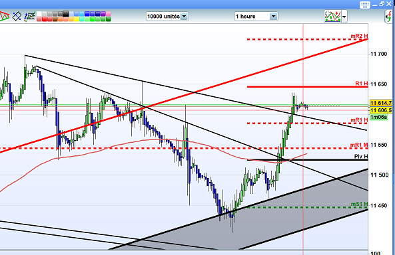This screenshot has width=395, height=255.
Task: Pick the pale lavender blue color swatch
Action: click(71, 13)
